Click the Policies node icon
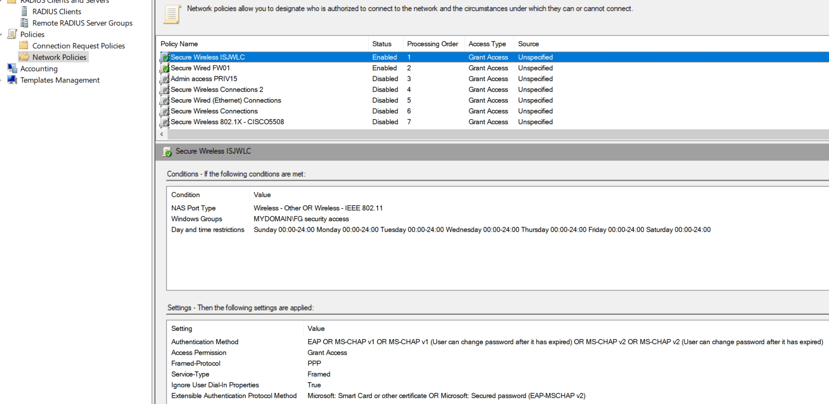Viewport: 829px width, 404px height. click(12, 34)
